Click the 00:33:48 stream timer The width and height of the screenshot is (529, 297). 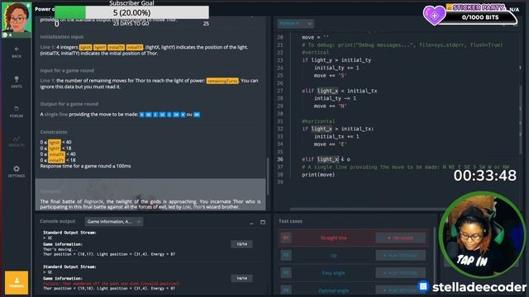click(485, 176)
